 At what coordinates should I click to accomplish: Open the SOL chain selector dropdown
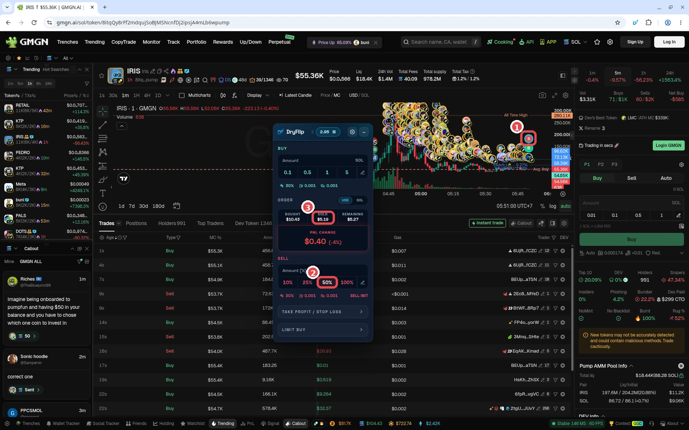(x=575, y=42)
